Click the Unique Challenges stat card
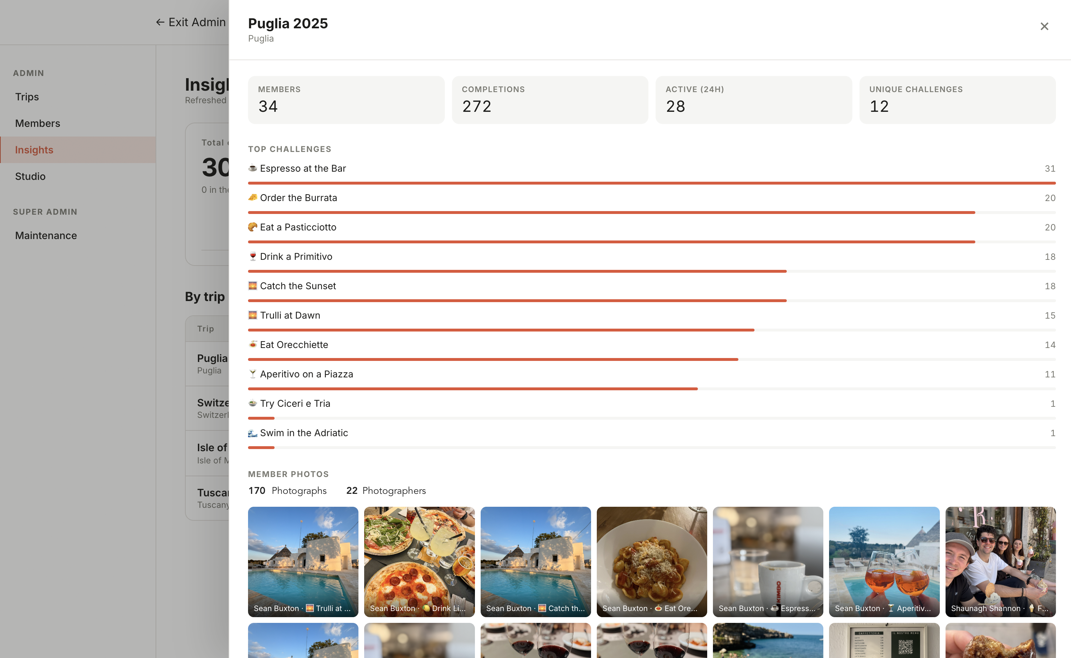 957,99
